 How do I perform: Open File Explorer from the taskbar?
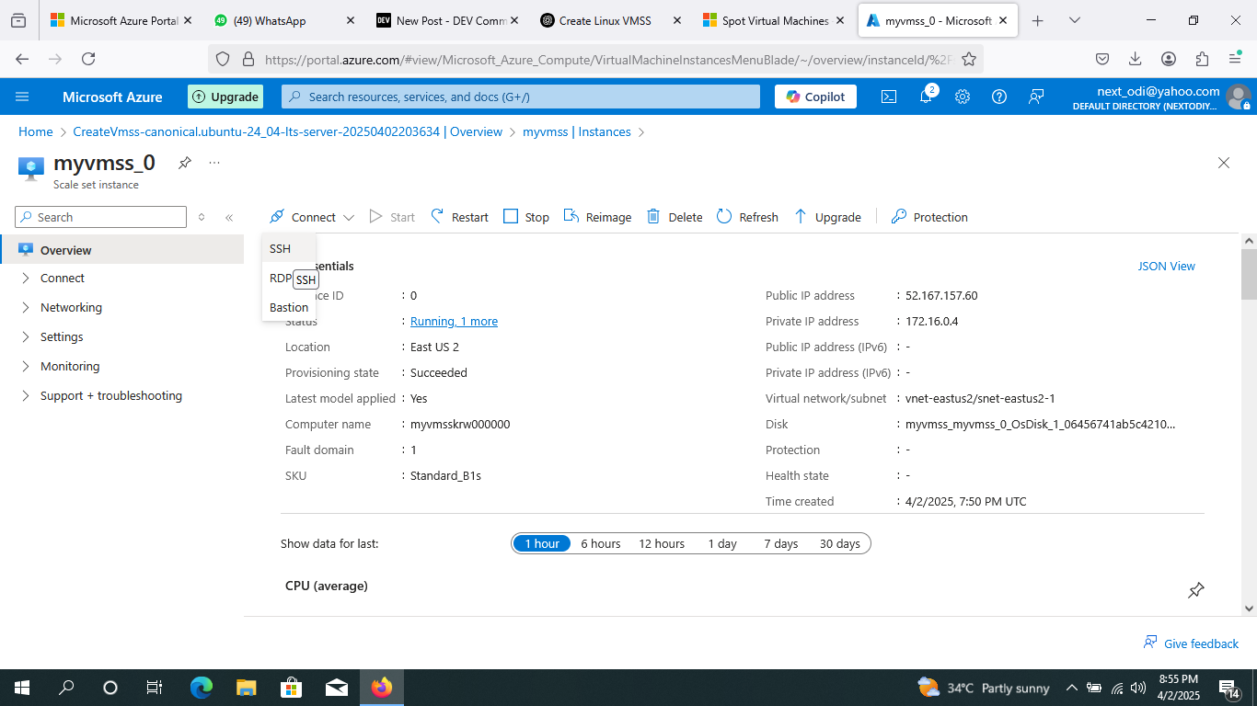[x=246, y=688]
